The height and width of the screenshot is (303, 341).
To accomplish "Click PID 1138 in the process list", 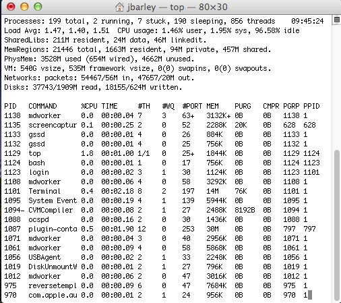I will (x=12, y=115).
